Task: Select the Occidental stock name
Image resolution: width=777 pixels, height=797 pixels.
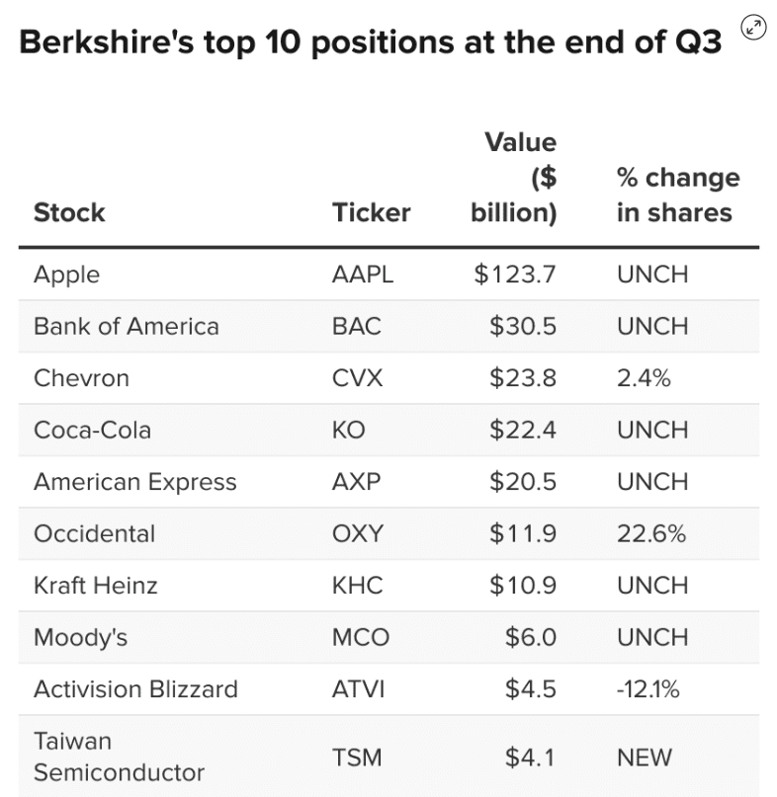Action: click(95, 533)
